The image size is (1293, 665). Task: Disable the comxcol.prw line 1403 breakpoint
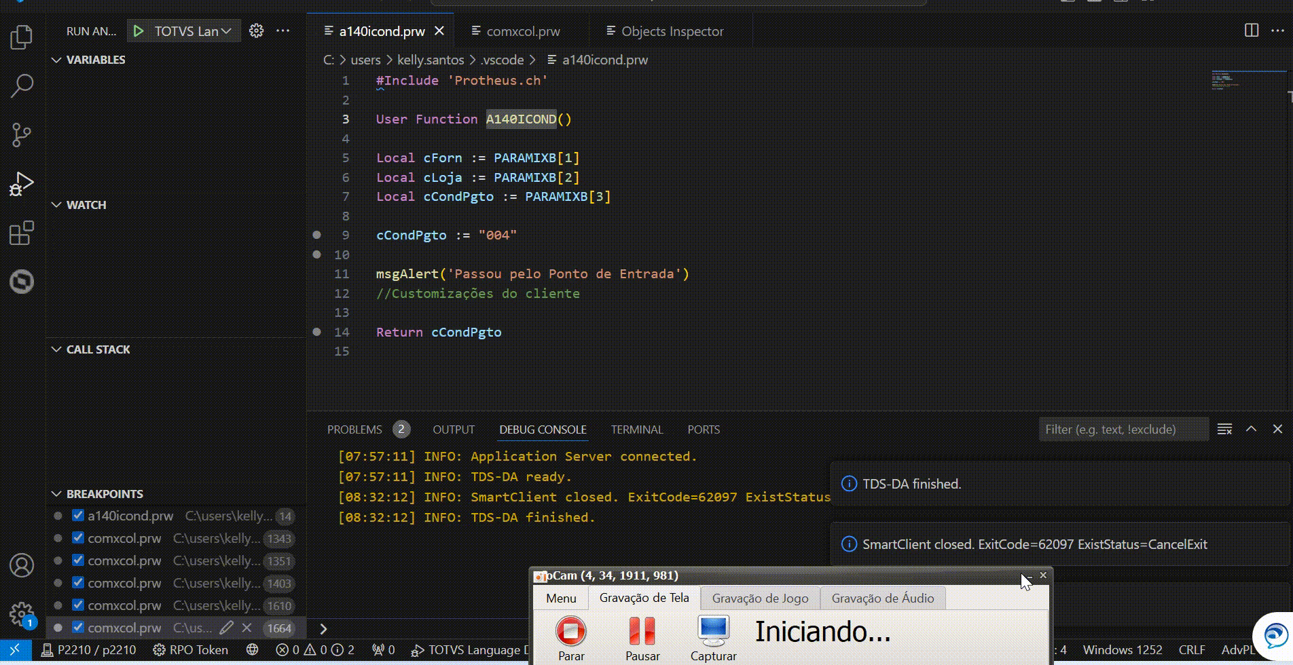click(78, 583)
